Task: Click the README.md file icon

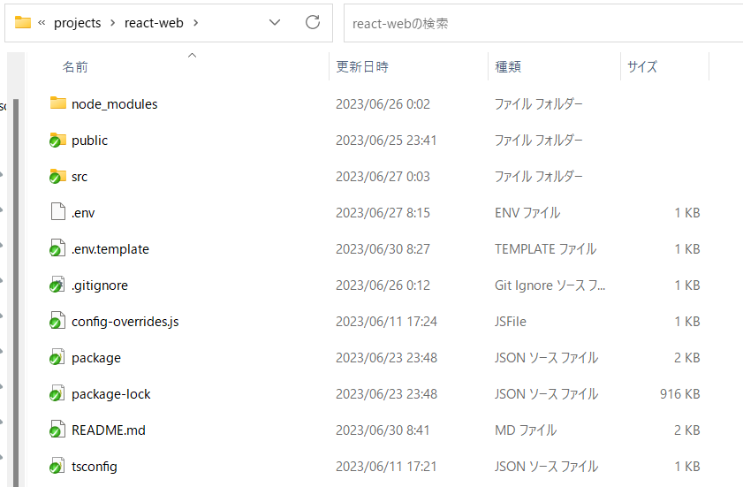Action: click(57, 430)
